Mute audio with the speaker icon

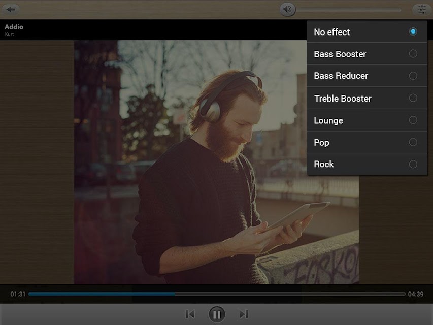[287, 10]
